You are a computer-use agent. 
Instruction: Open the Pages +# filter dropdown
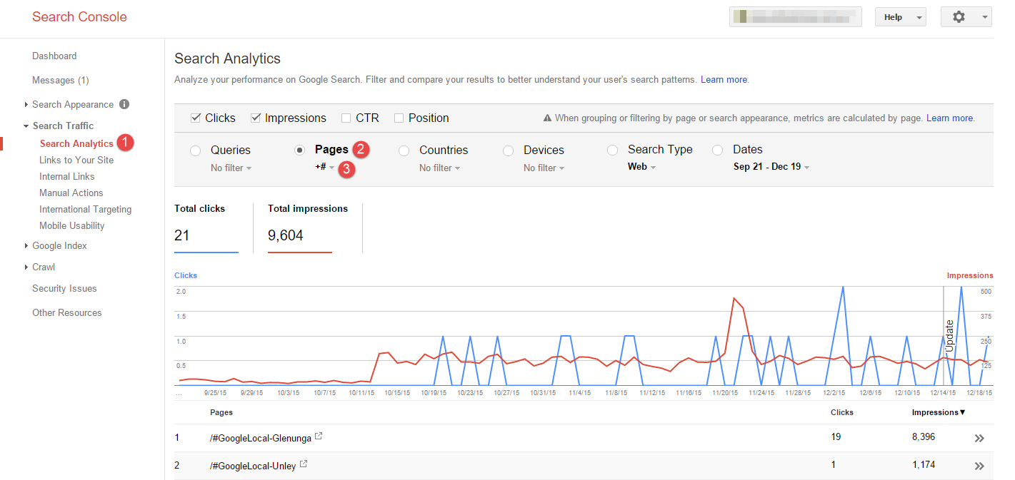pos(325,167)
